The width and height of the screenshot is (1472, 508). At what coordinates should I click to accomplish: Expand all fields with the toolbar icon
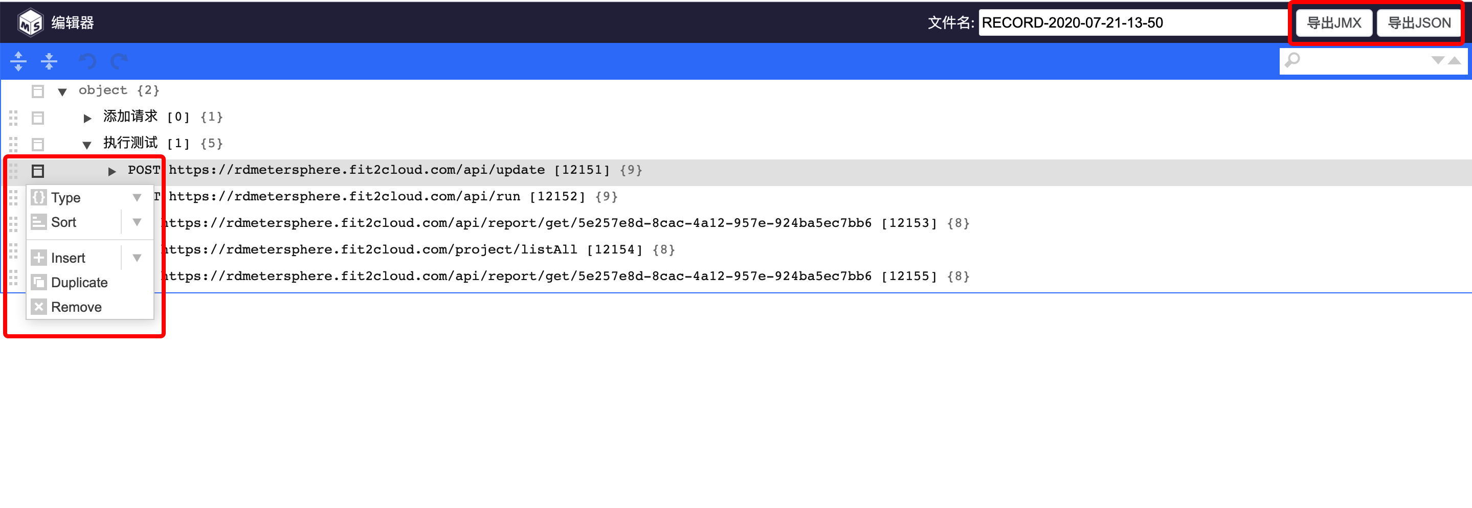click(x=18, y=61)
